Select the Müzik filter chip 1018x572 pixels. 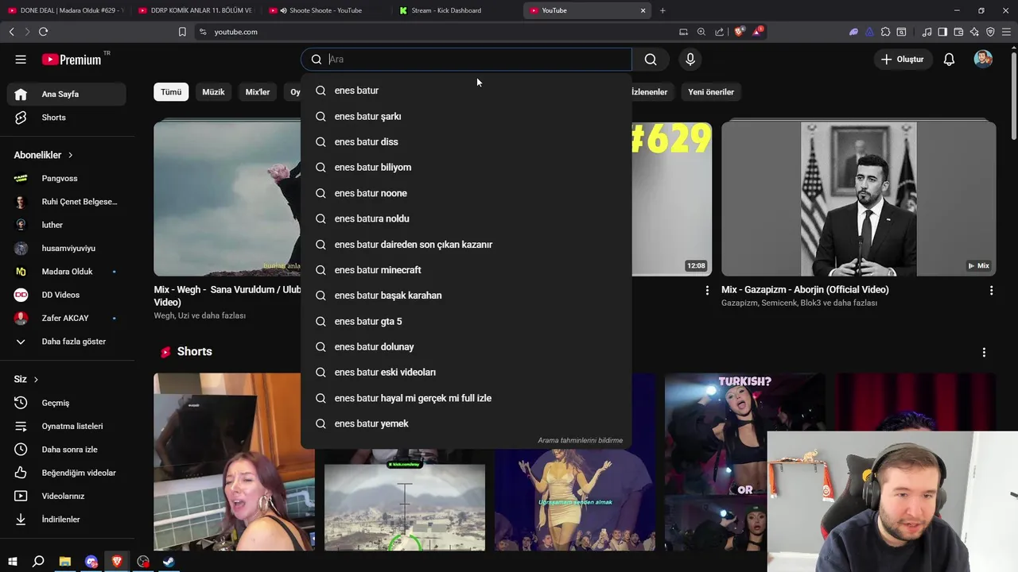[213, 92]
